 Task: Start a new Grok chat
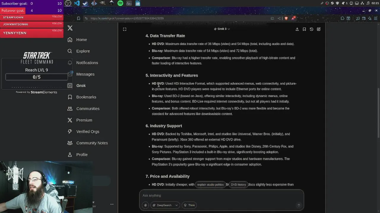tap(319, 29)
